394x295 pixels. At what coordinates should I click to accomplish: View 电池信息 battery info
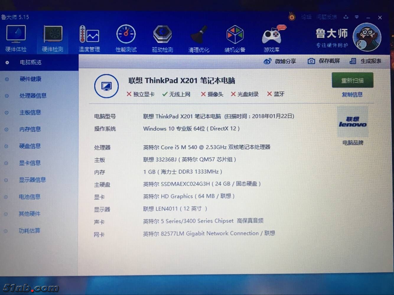[30, 197]
